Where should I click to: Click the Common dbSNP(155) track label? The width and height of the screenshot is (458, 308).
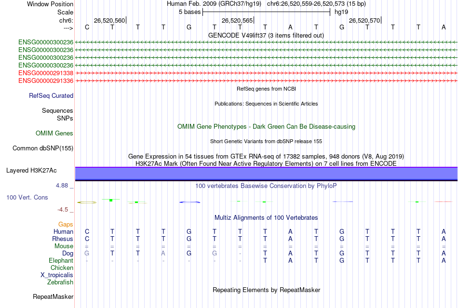pyautogui.click(x=43, y=148)
